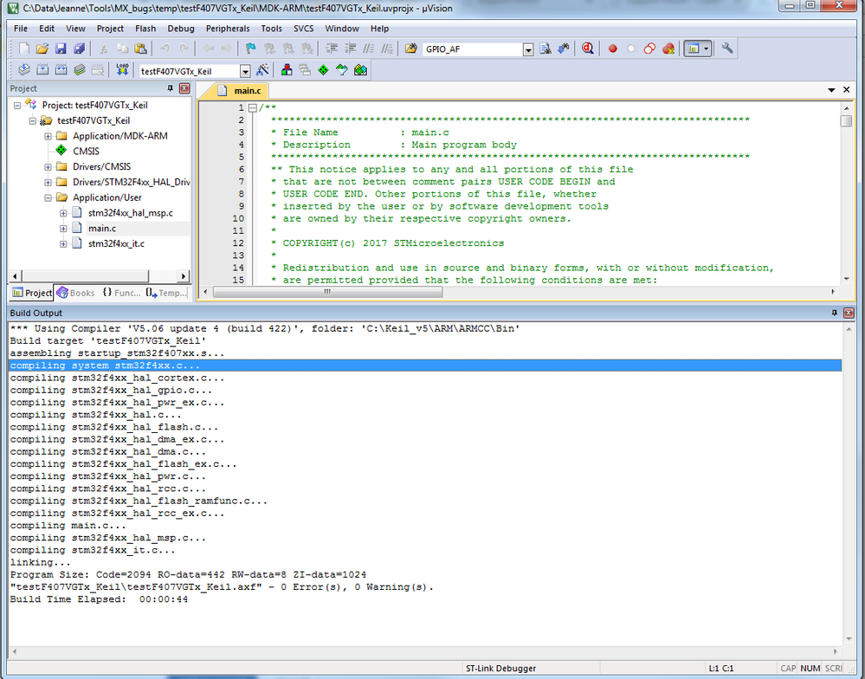865x679 pixels.
Task: Expand the Application/MDK-ARM group
Action: pos(48,136)
